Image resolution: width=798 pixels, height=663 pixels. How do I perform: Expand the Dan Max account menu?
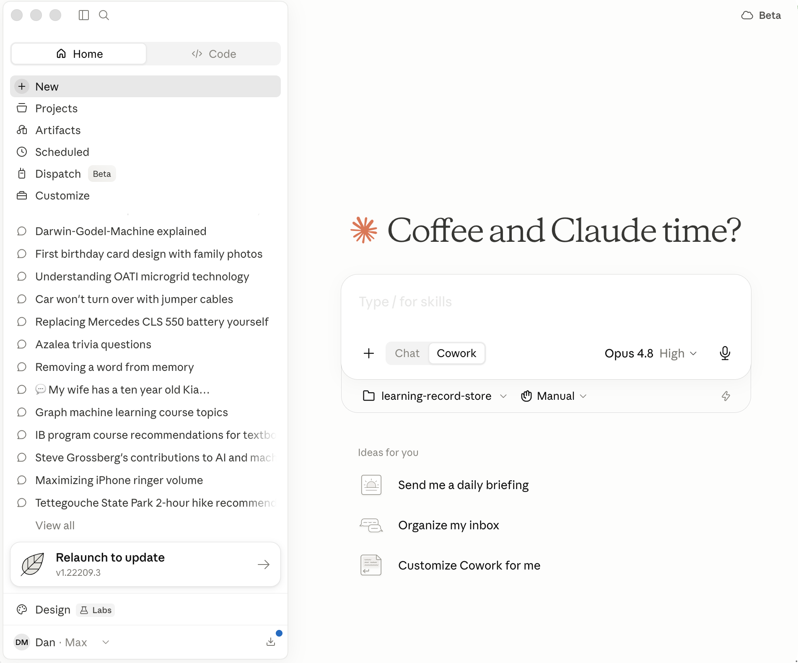[62, 642]
